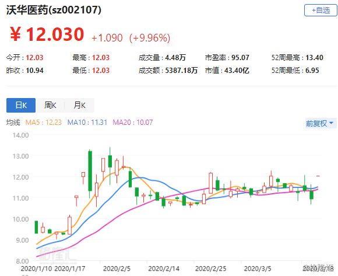Click the percent change (+9.96%)
The image size is (338, 276).
click(x=150, y=38)
